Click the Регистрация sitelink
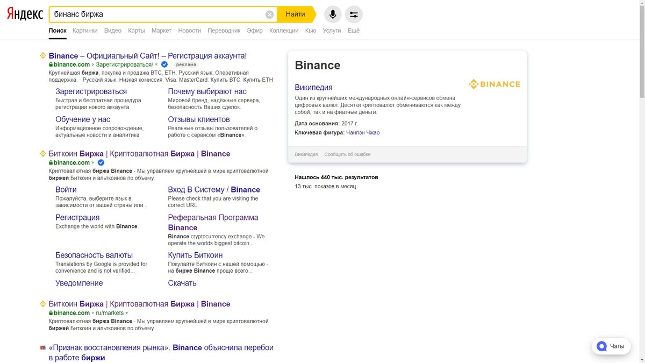645x363 pixels. tap(77, 217)
